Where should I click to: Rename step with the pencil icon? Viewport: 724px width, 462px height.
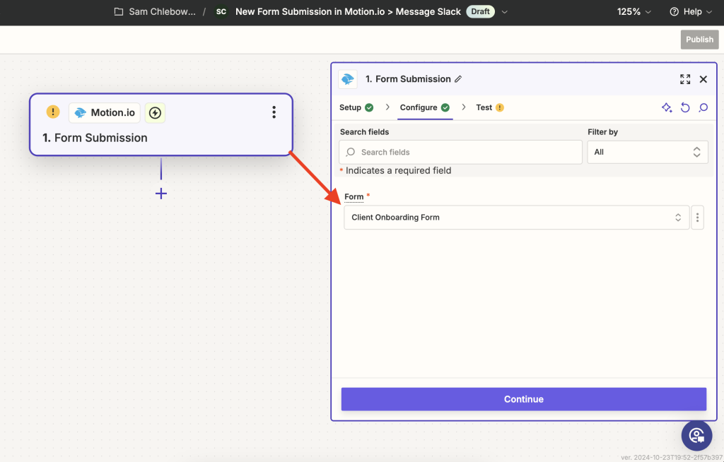pyautogui.click(x=458, y=79)
